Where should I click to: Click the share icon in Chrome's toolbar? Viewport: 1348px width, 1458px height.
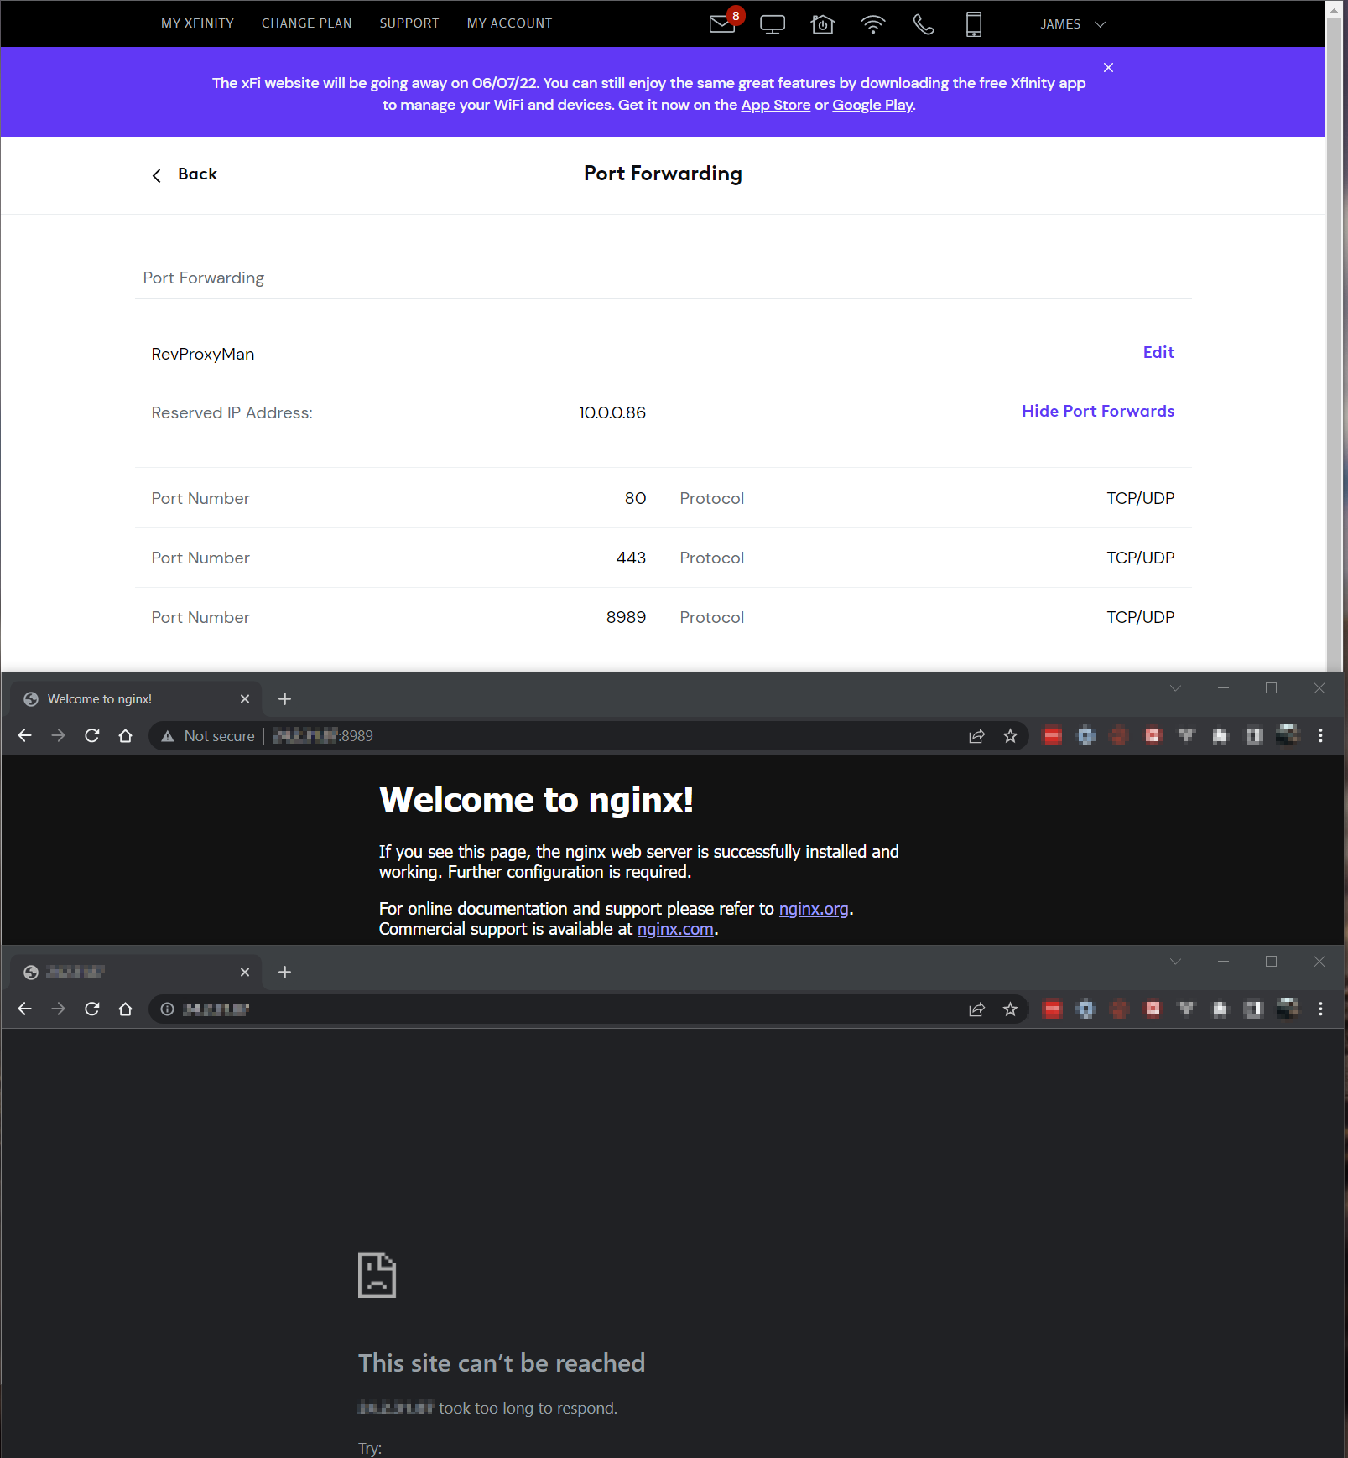pos(976,735)
